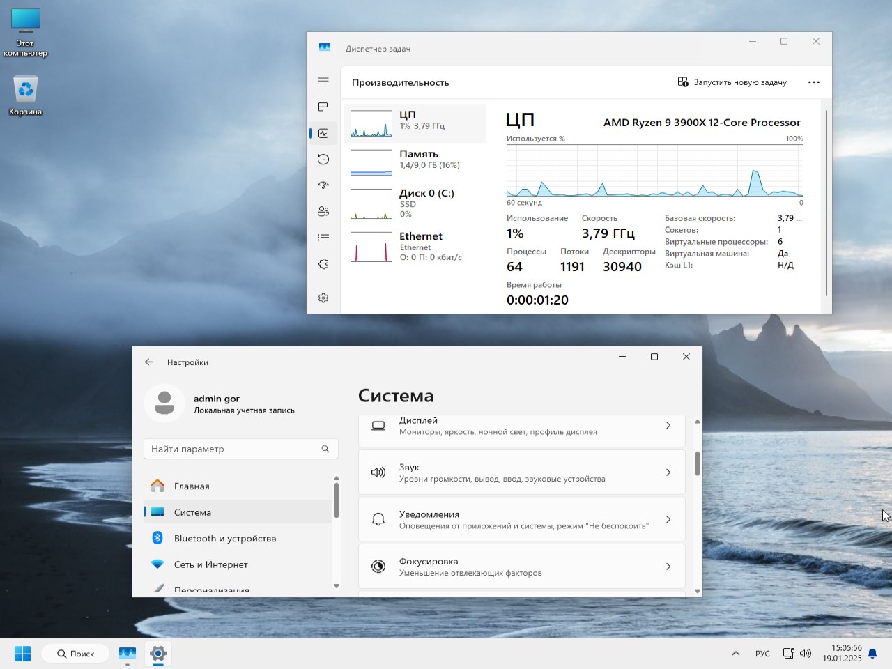Click Wi-Fi network icon in Settings sidebar
The image size is (892, 669).
point(157,564)
